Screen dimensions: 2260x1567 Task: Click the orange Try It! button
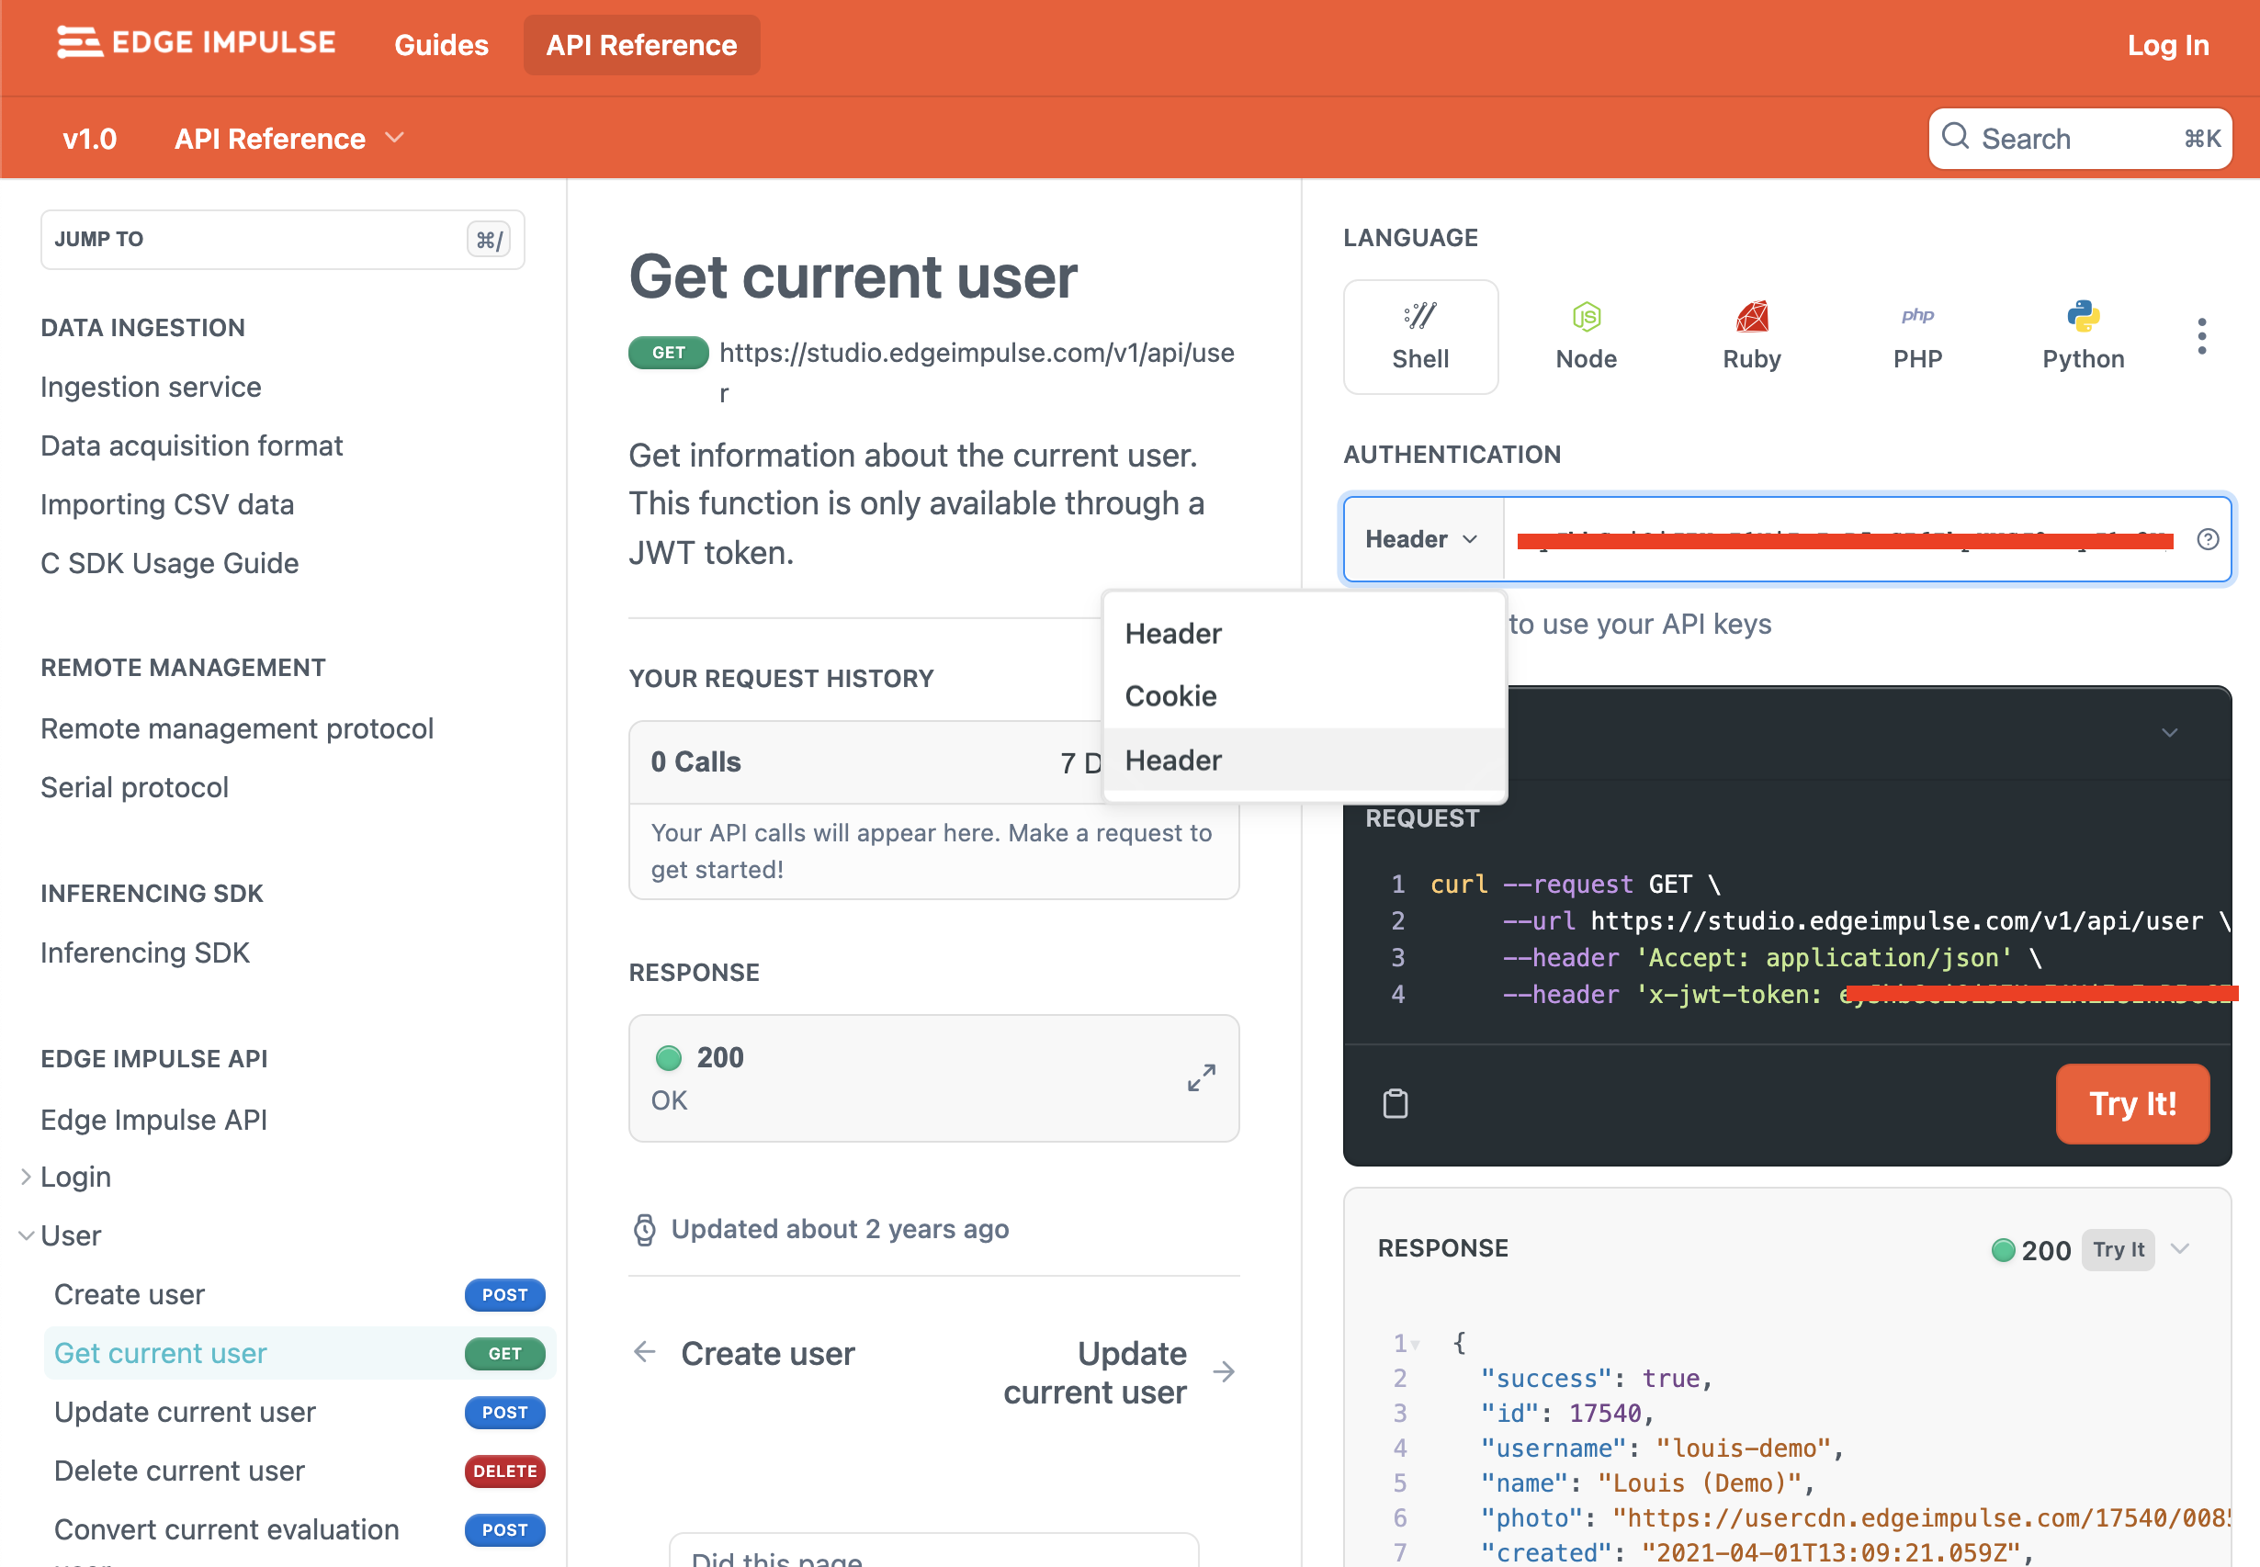pyautogui.click(x=2131, y=1103)
